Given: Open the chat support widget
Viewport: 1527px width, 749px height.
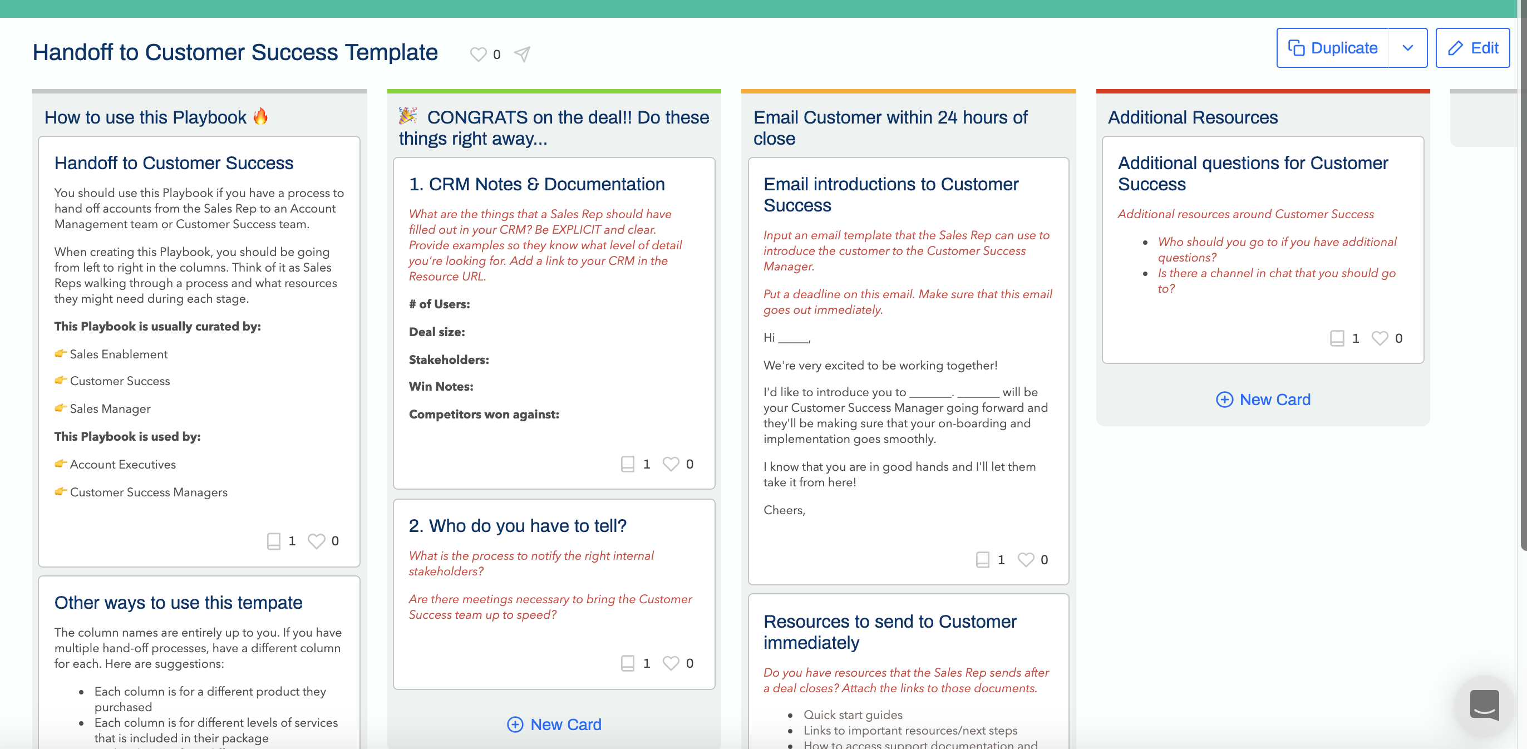Looking at the screenshot, I should click(x=1484, y=705).
